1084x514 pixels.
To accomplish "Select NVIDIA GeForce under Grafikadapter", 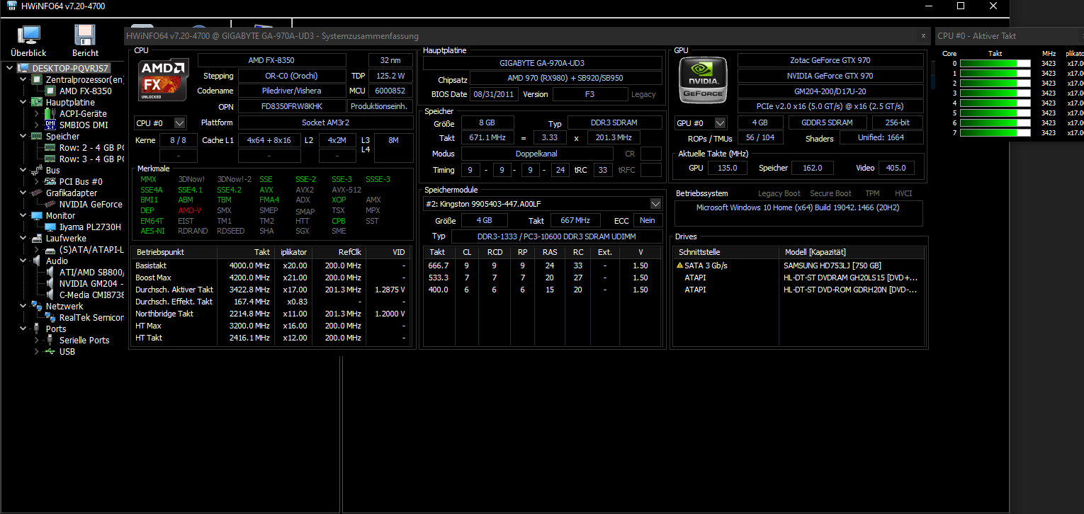I will (91, 204).
